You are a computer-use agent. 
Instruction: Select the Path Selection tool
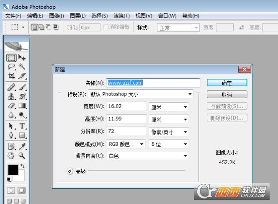click(x=11, y=126)
